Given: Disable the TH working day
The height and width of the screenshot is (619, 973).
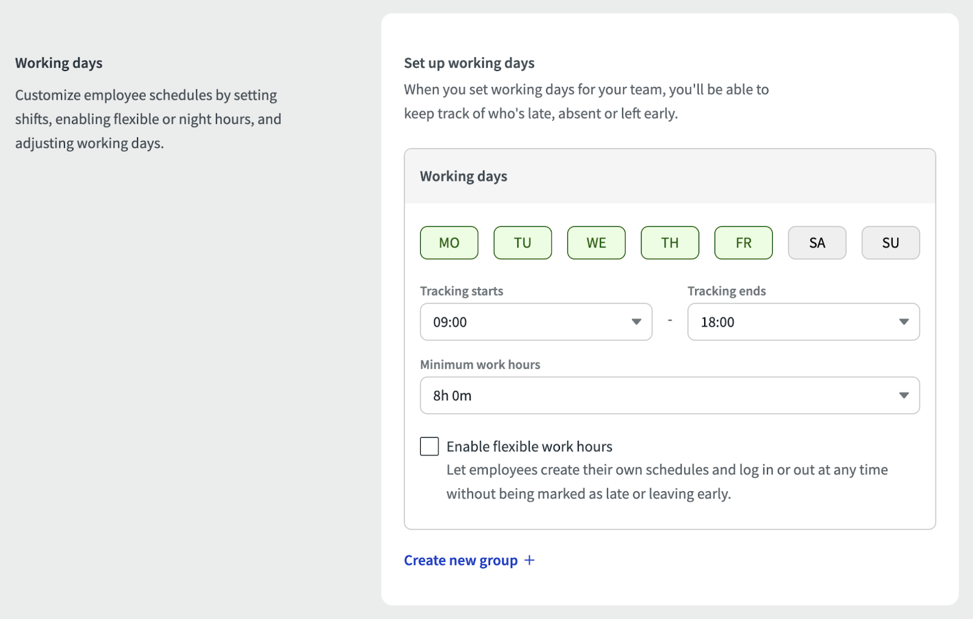Looking at the screenshot, I should [x=670, y=243].
